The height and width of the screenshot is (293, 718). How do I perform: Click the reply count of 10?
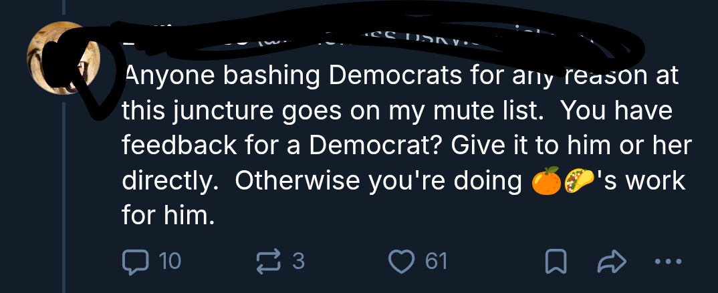170,261
